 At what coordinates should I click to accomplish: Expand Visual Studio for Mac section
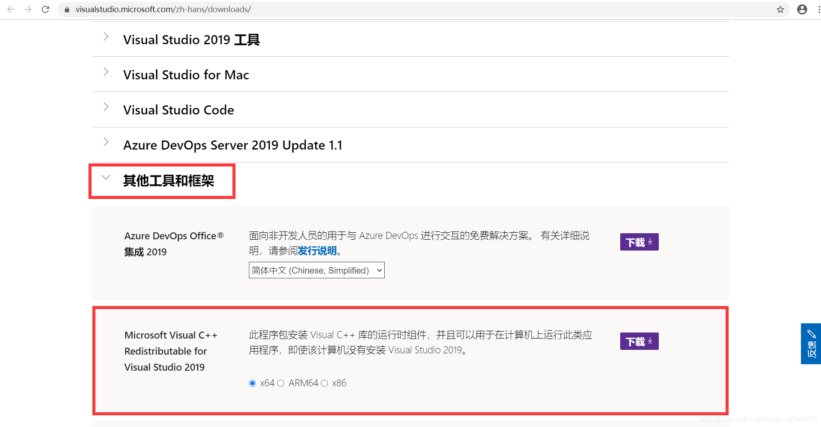pos(410,75)
